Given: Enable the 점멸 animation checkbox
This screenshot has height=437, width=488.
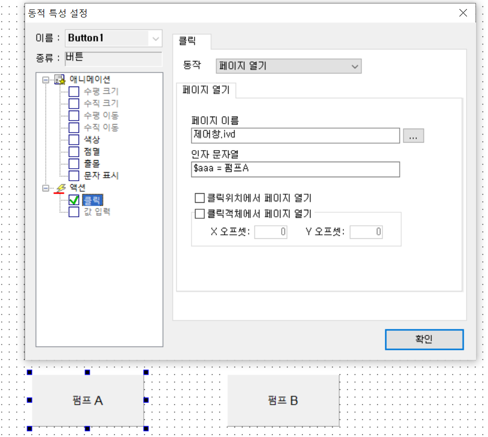Looking at the screenshot, I should pyautogui.click(x=74, y=152).
